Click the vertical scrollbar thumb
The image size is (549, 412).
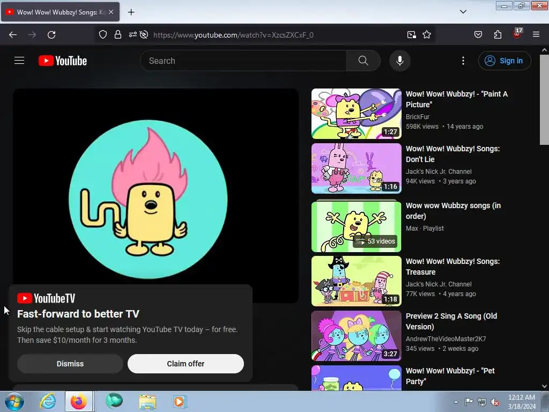click(x=545, y=99)
